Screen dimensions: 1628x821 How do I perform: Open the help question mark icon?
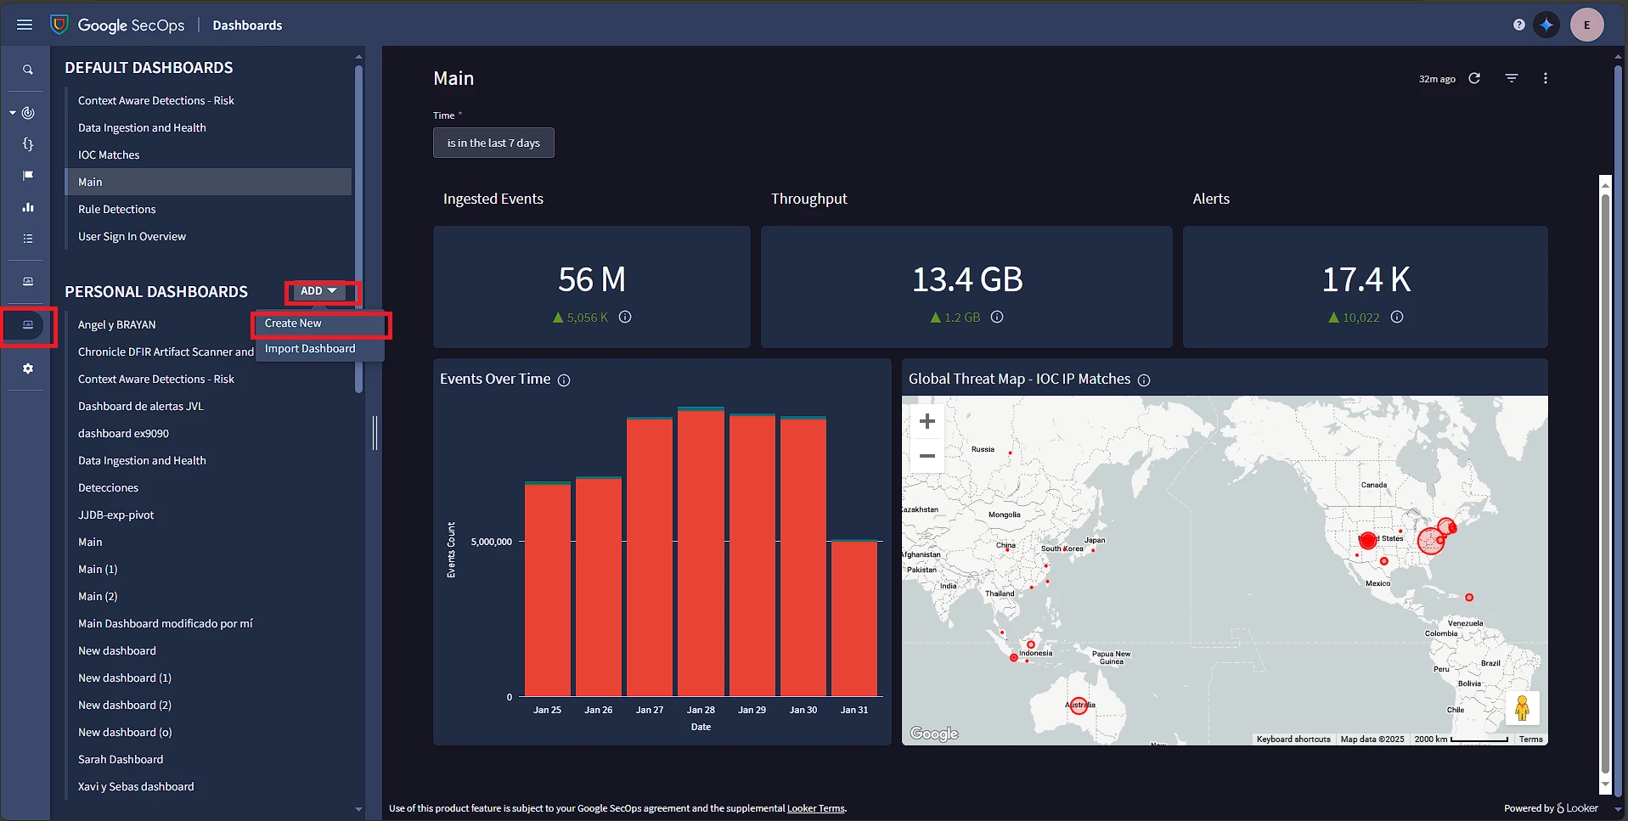tap(1519, 25)
